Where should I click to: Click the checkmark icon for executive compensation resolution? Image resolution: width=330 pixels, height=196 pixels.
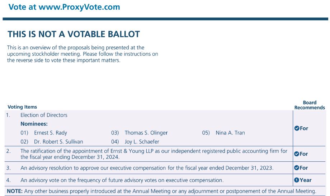tap(297, 168)
